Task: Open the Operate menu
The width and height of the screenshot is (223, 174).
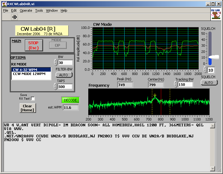Action: 26,10
